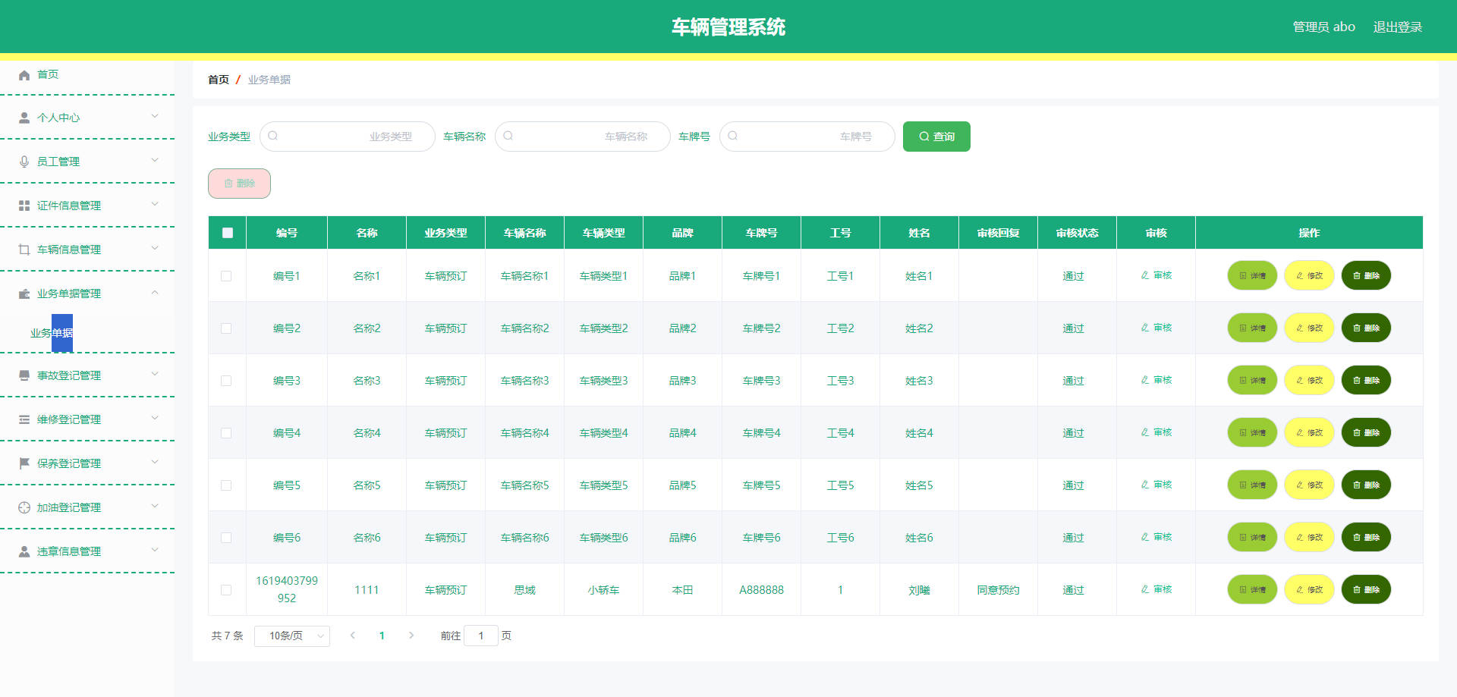Click the circle icon beside 加油登记管理
The width and height of the screenshot is (1457, 697).
tap(24, 507)
